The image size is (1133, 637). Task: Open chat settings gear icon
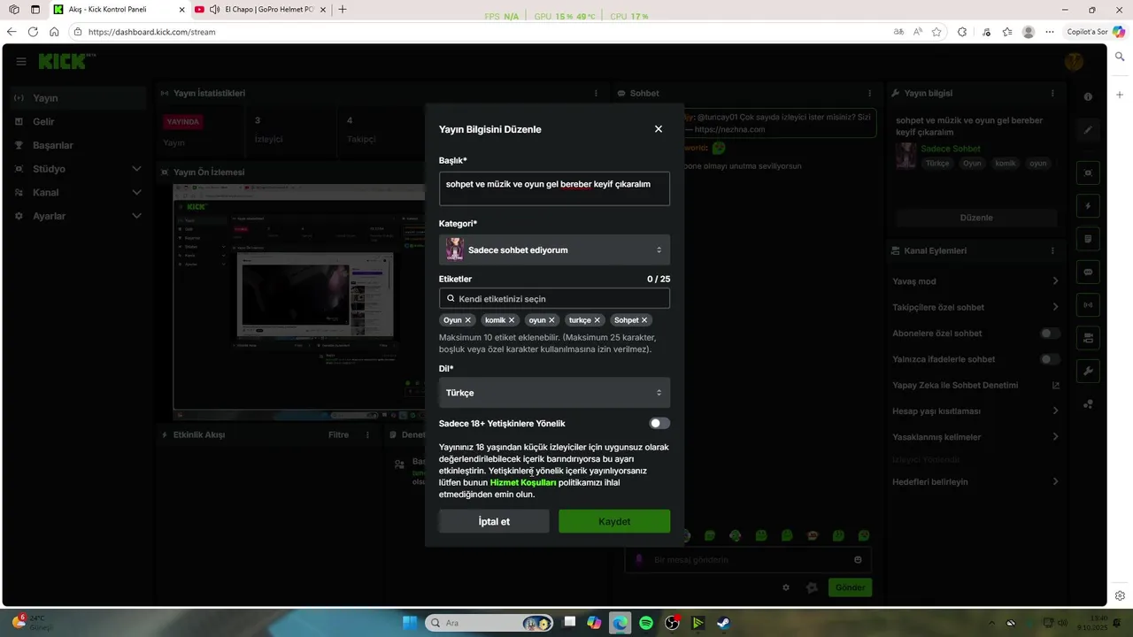(x=786, y=587)
